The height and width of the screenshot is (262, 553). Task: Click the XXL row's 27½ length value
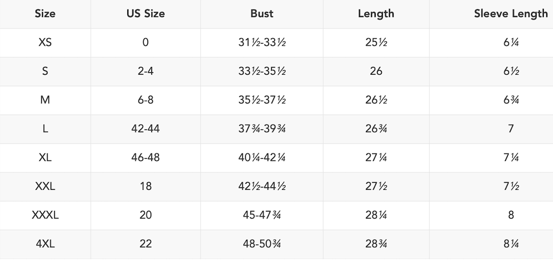point(376,186)
